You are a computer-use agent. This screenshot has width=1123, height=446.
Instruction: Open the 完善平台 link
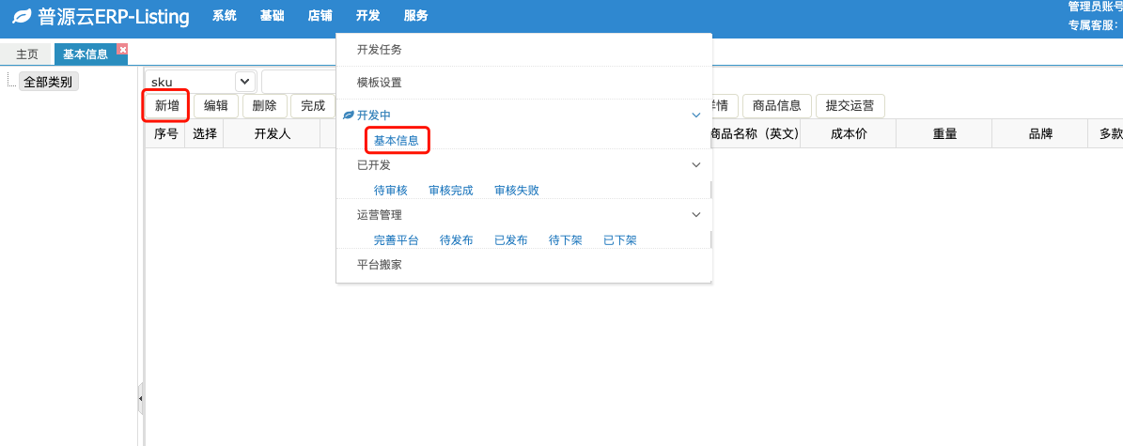click(396, 240)
